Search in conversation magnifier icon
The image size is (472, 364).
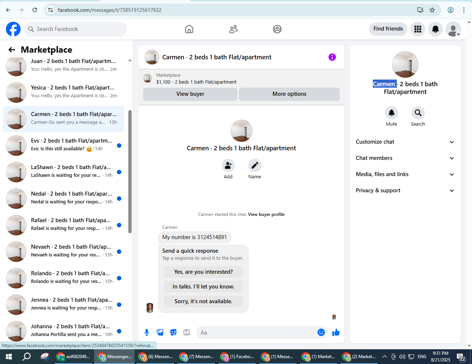418,113
